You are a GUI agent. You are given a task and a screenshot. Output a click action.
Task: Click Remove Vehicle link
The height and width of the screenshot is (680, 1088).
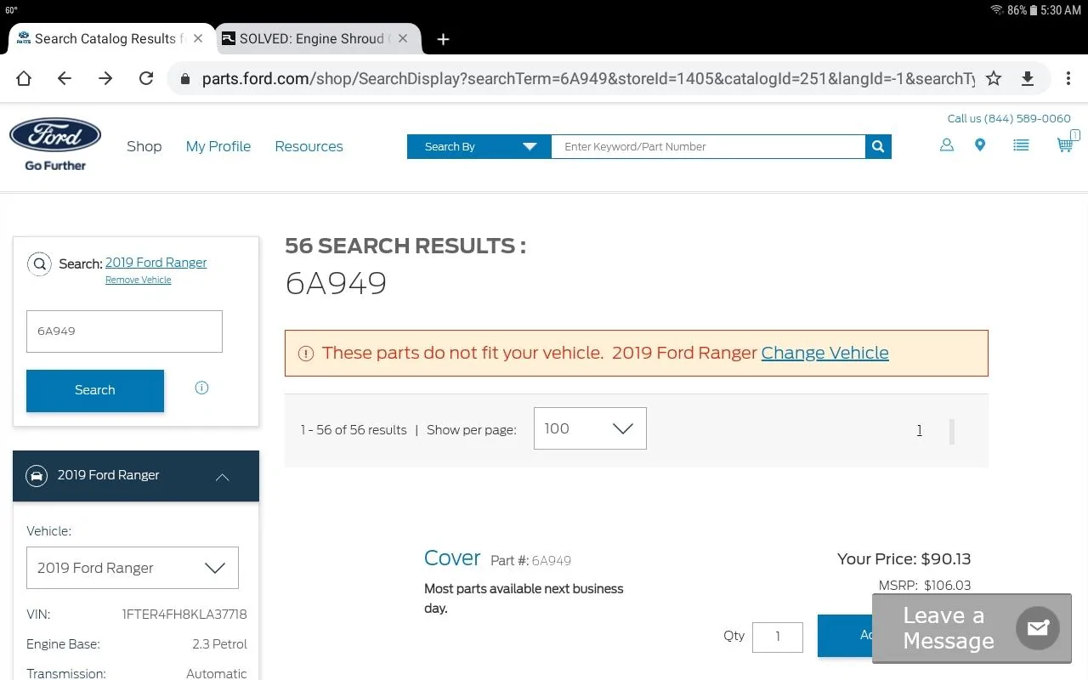coord(138,280)
